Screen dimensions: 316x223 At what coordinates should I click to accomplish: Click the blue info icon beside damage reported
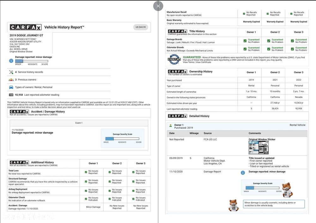[11, 61]
